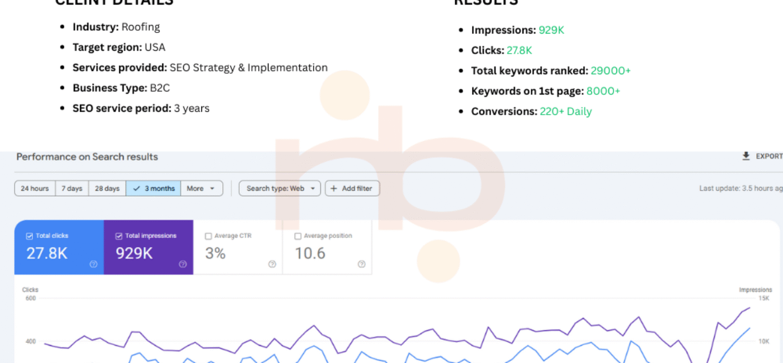This screenshot has height=363, width=783.
Task: Open help icon on Total impressions card
Action: pyautogui.click(x=183, y=264)
